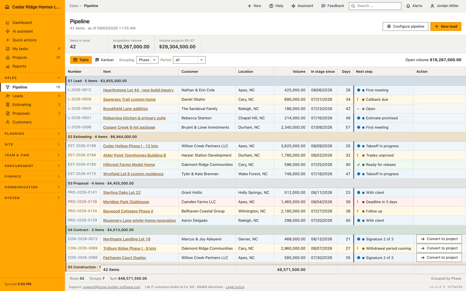Open the Grouping Phase dropdown
The image size is (466, 291).
tap(147, 60)
